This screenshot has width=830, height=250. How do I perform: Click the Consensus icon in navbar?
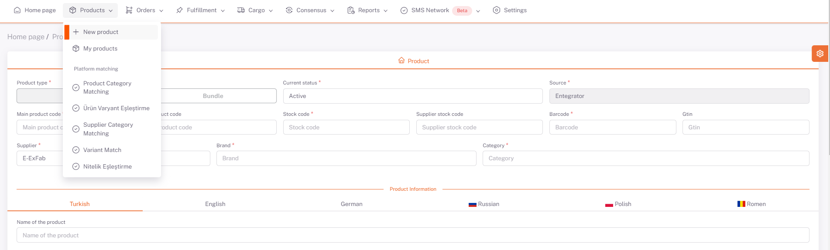pyautogui.click(x=289, y=10)
